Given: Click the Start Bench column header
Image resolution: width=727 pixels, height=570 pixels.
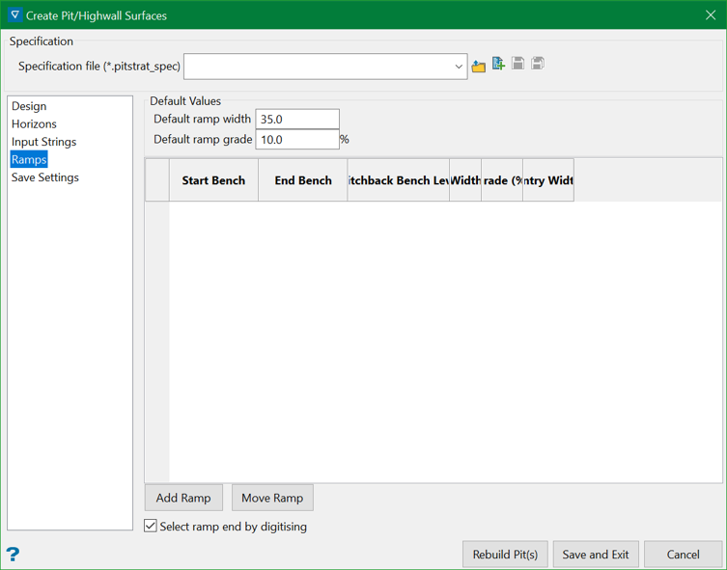Looking at the screenshot, I should pos(213,180).
